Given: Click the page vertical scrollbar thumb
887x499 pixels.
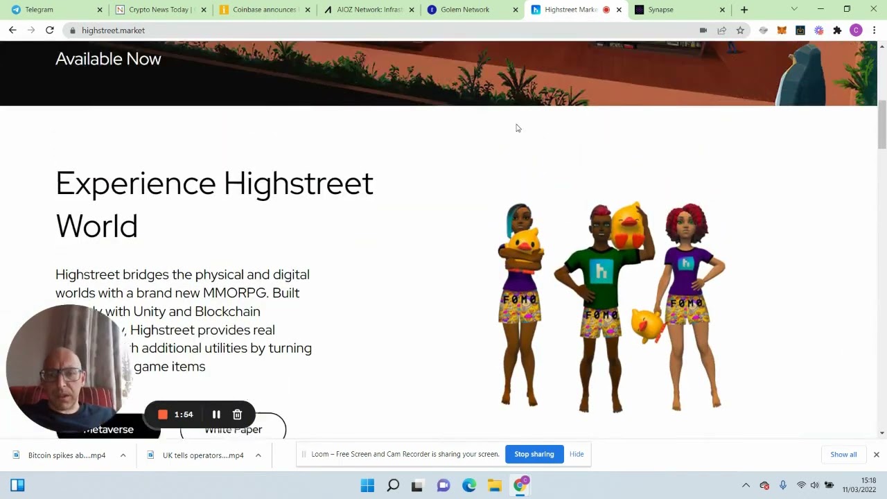Looking at the screenshot, I should (881, 125).
